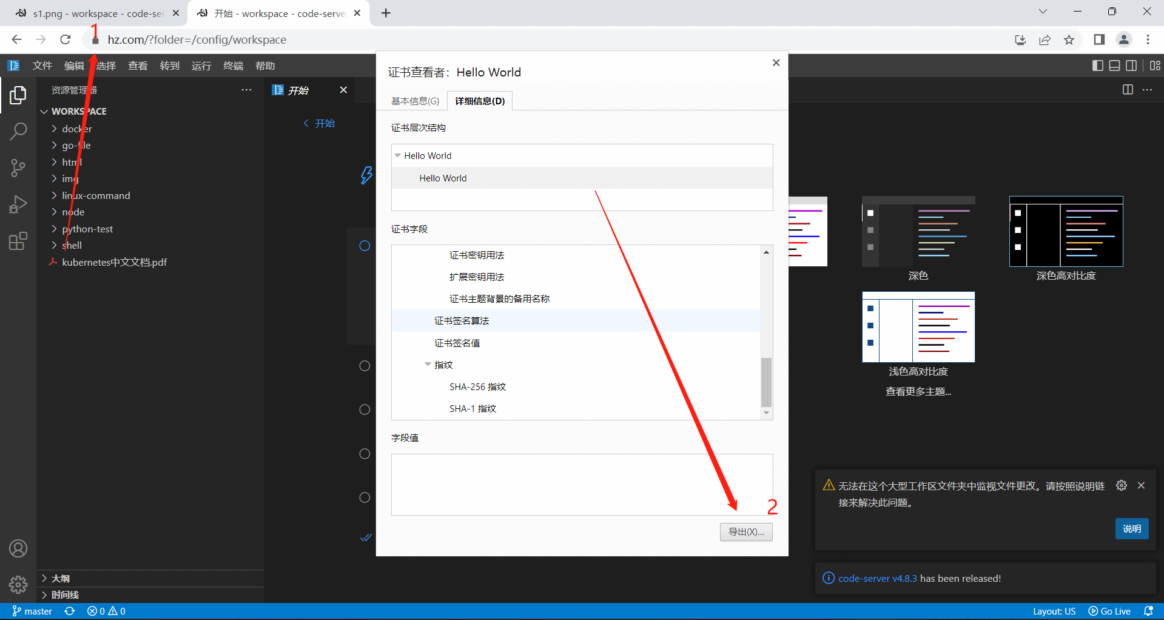Open the 终端 menu
1164x620 pixels.
233,66
